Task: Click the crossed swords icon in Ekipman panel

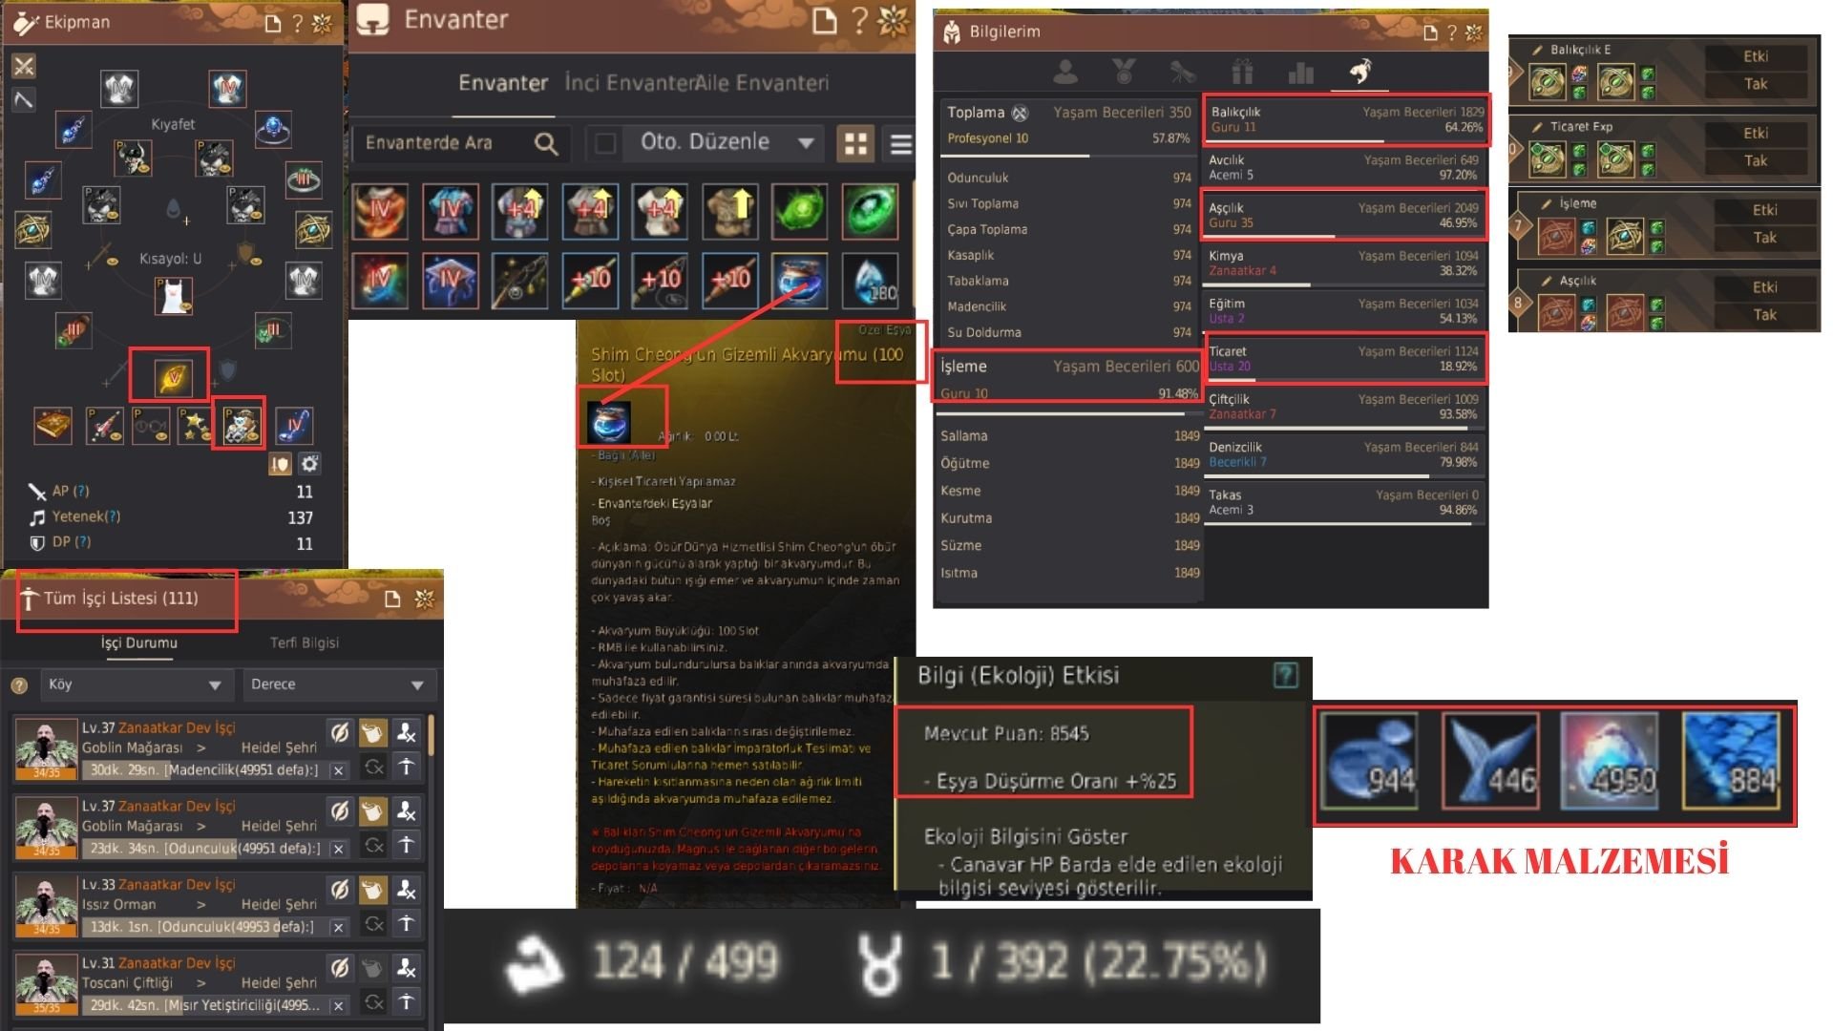Action: click(x=24, y=66)
